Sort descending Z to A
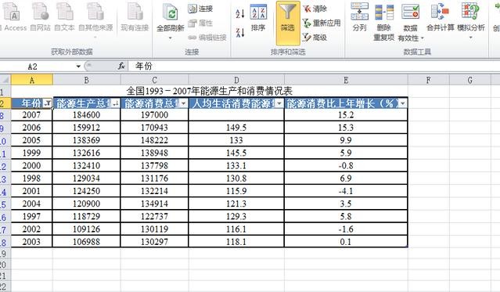Viewport: 500px width, 292px height. coord(240,32)
